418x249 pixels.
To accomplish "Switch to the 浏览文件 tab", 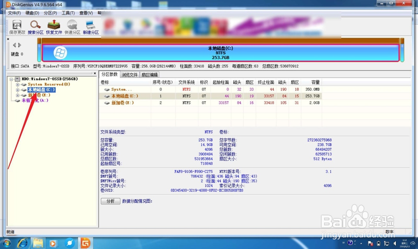I will [130, 75].
